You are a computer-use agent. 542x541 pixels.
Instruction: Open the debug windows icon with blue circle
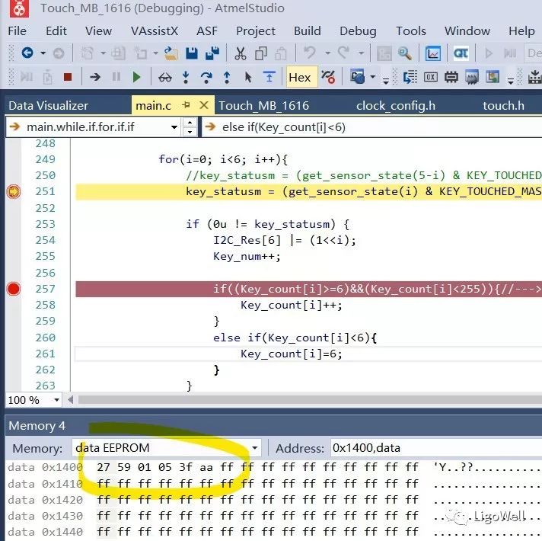click(x=358, y=77)
